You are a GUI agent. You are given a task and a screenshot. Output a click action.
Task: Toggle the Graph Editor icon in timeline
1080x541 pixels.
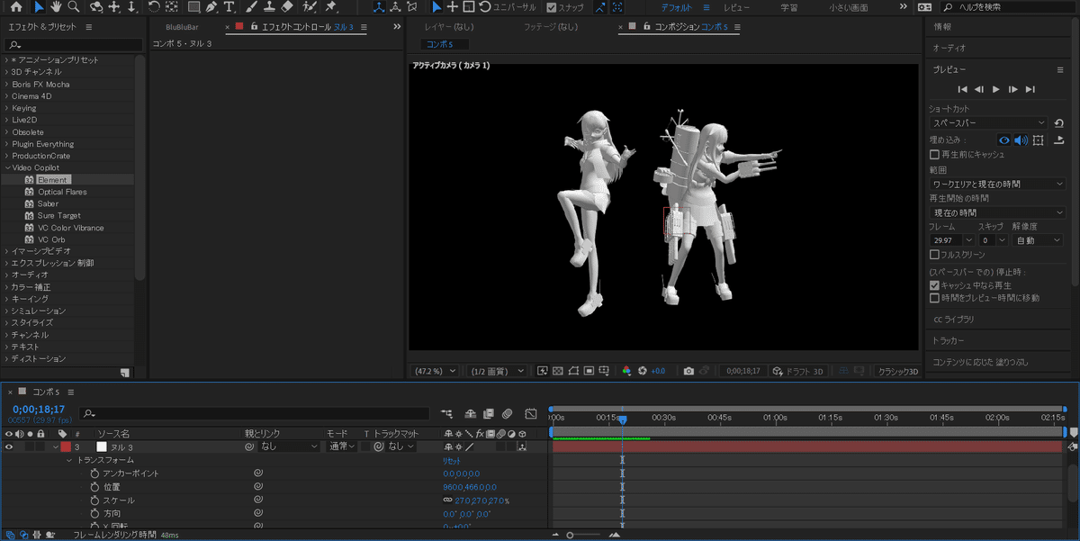[531, 413]
